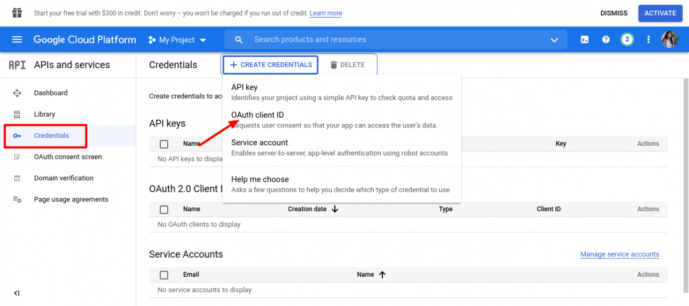This screenshot has height=306, width=689.
Task: Open notifications badge showing 2
Action: click(627, 40)
